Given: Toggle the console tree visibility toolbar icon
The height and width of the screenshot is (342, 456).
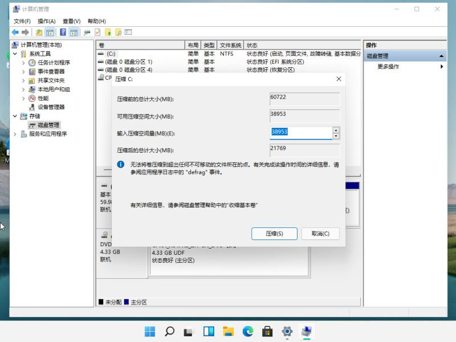Looking at the screenshot, I should point(50,32).
